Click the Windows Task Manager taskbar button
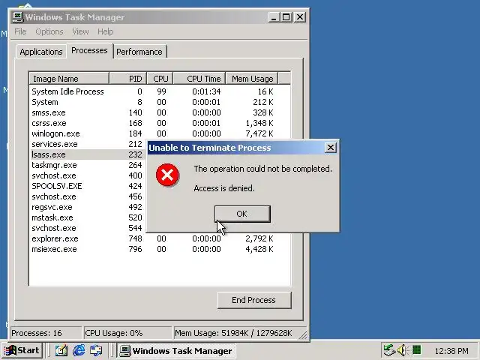The height and width of the screenshot is (360, 480). 176,350
